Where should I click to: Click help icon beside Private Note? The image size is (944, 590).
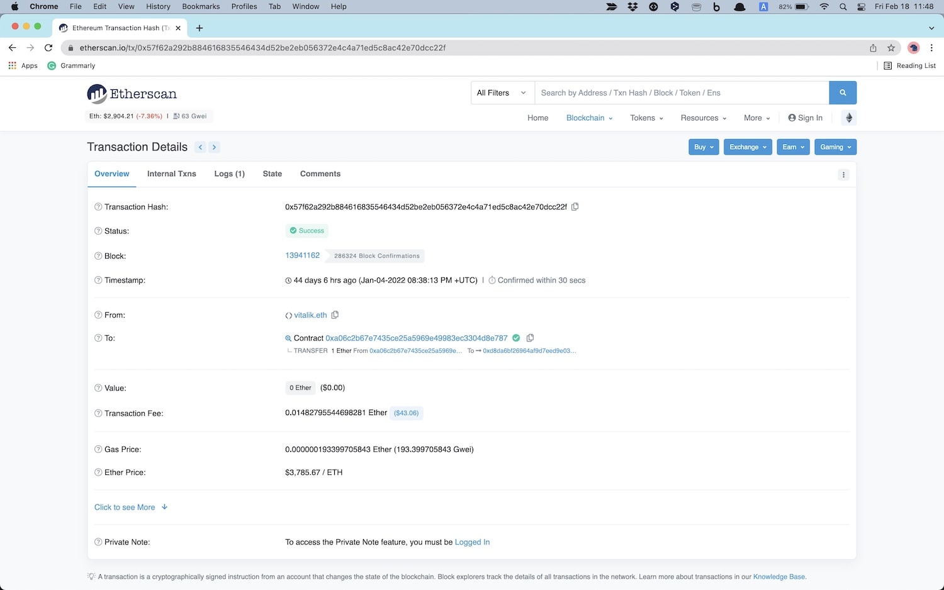coord(98,542)
